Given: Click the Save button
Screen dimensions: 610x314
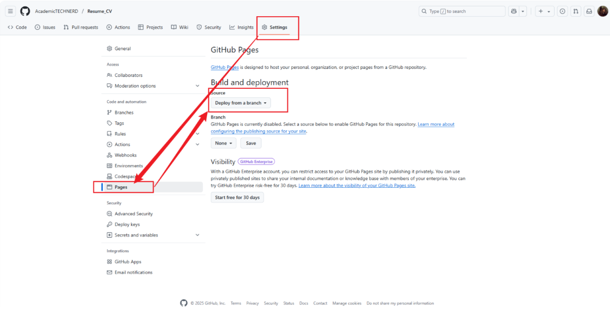Looking at the screenshot, I should (251, 143).
